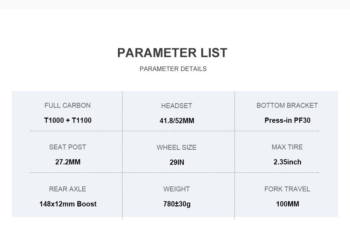
Task: Select the FULL CARBON label
Action: [68, 105]
